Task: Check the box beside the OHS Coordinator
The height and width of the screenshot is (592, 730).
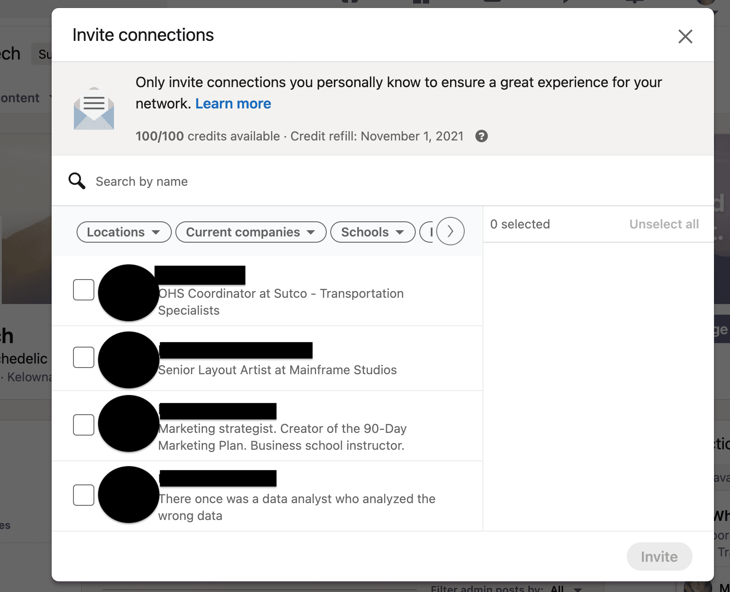Action: pyautogui.click(x=83, y=290)
